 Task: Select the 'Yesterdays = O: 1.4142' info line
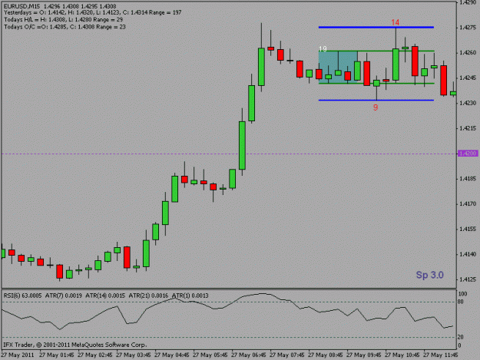92,12
